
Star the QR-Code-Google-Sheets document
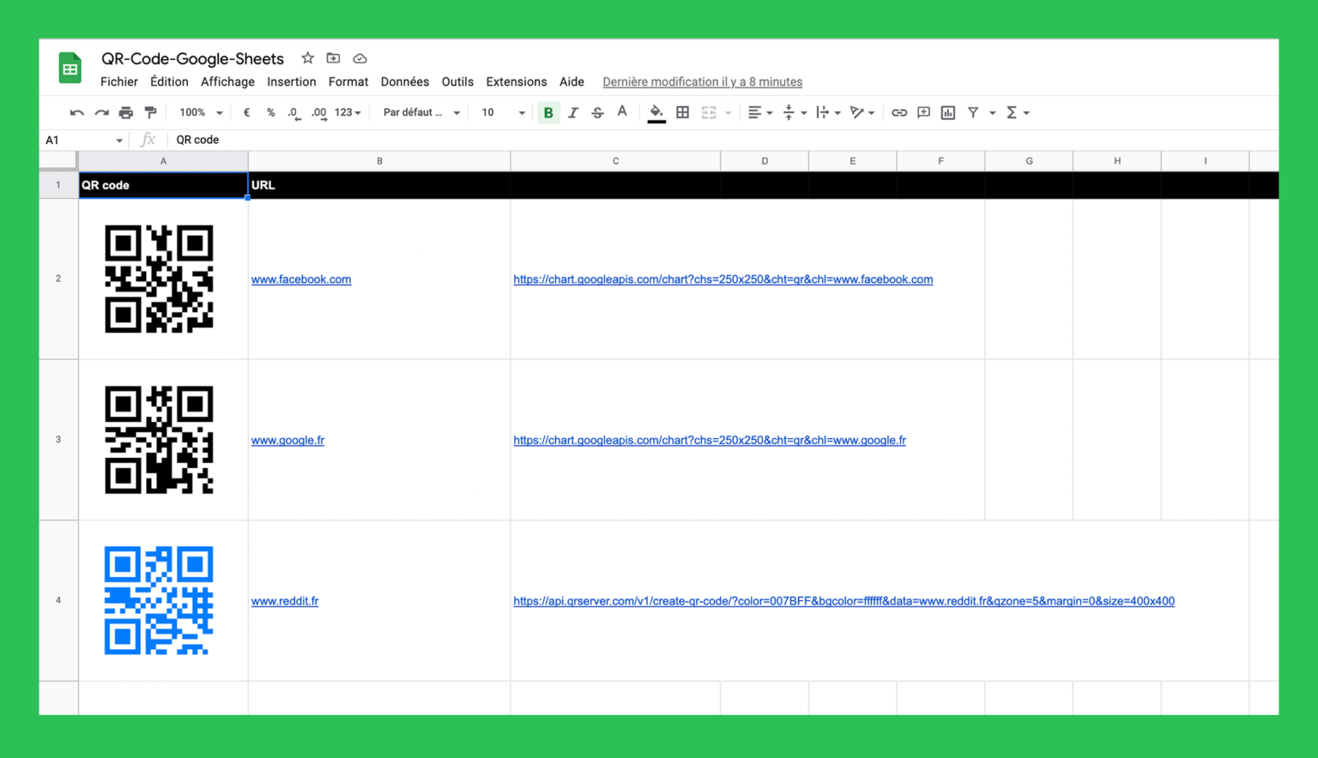click(x=307, y=58)
